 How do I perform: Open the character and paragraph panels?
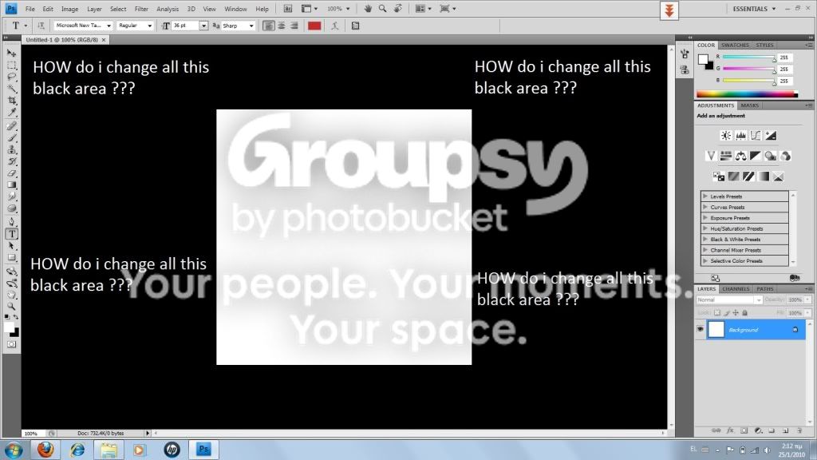click(355, 26)
